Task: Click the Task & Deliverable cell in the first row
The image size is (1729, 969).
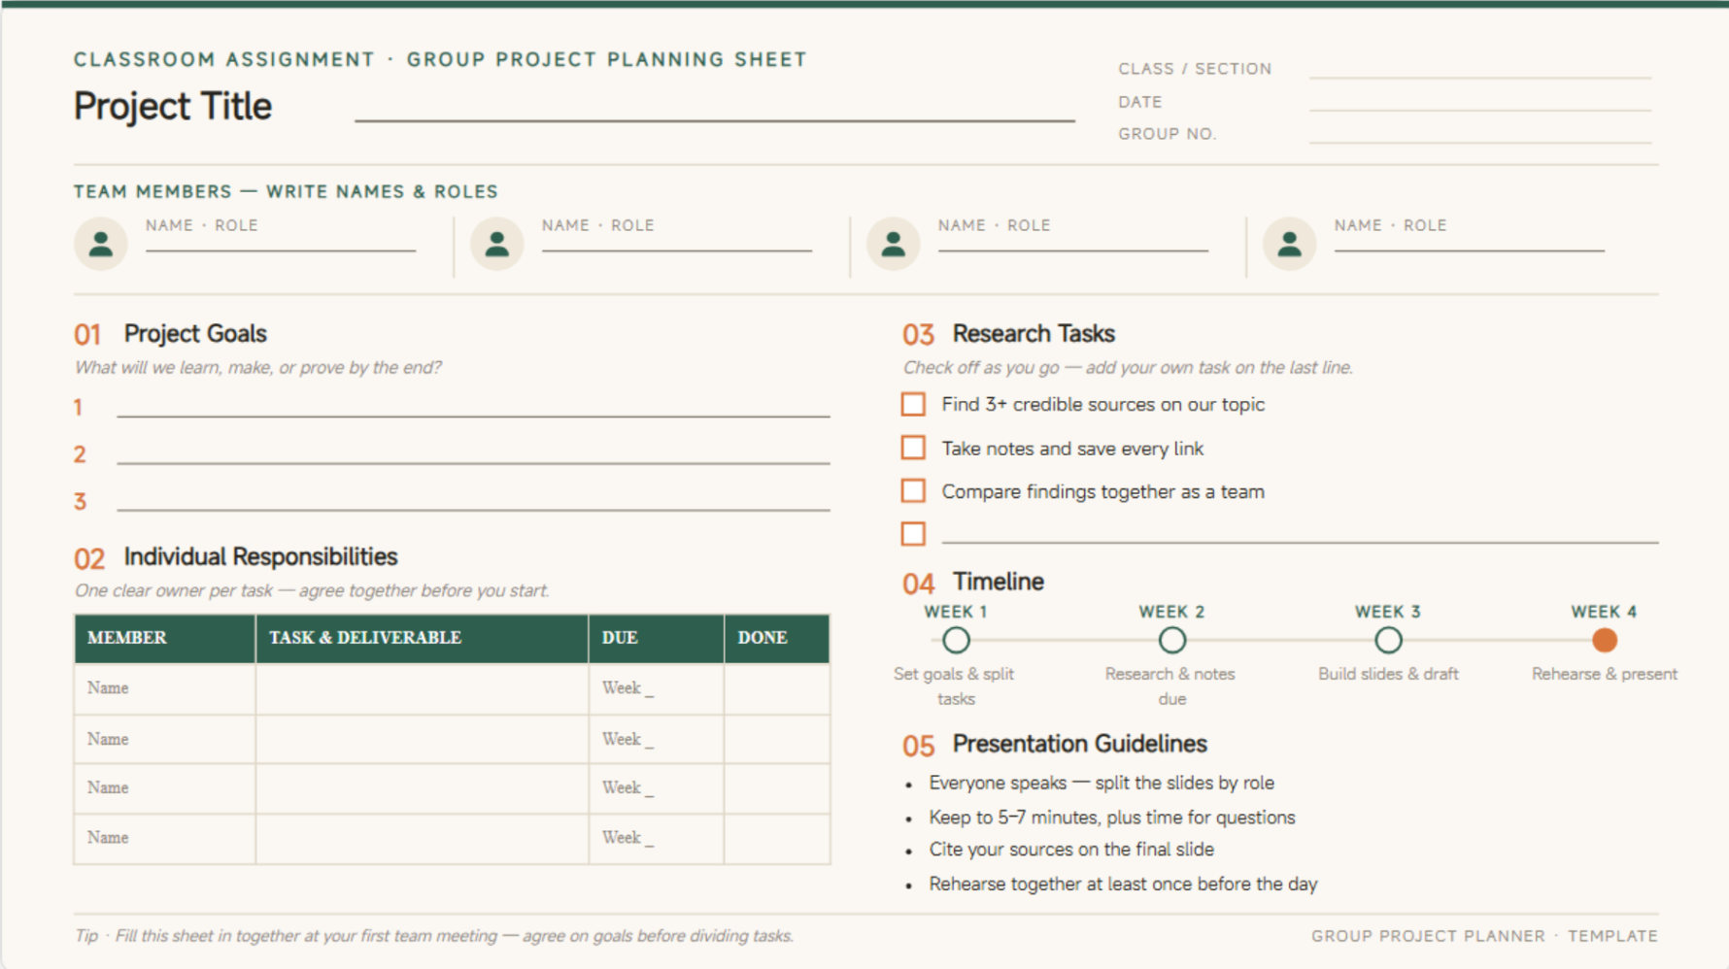Action: point(423,688)
